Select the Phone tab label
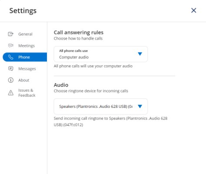206x174 pixels. [x=24, y=57]
